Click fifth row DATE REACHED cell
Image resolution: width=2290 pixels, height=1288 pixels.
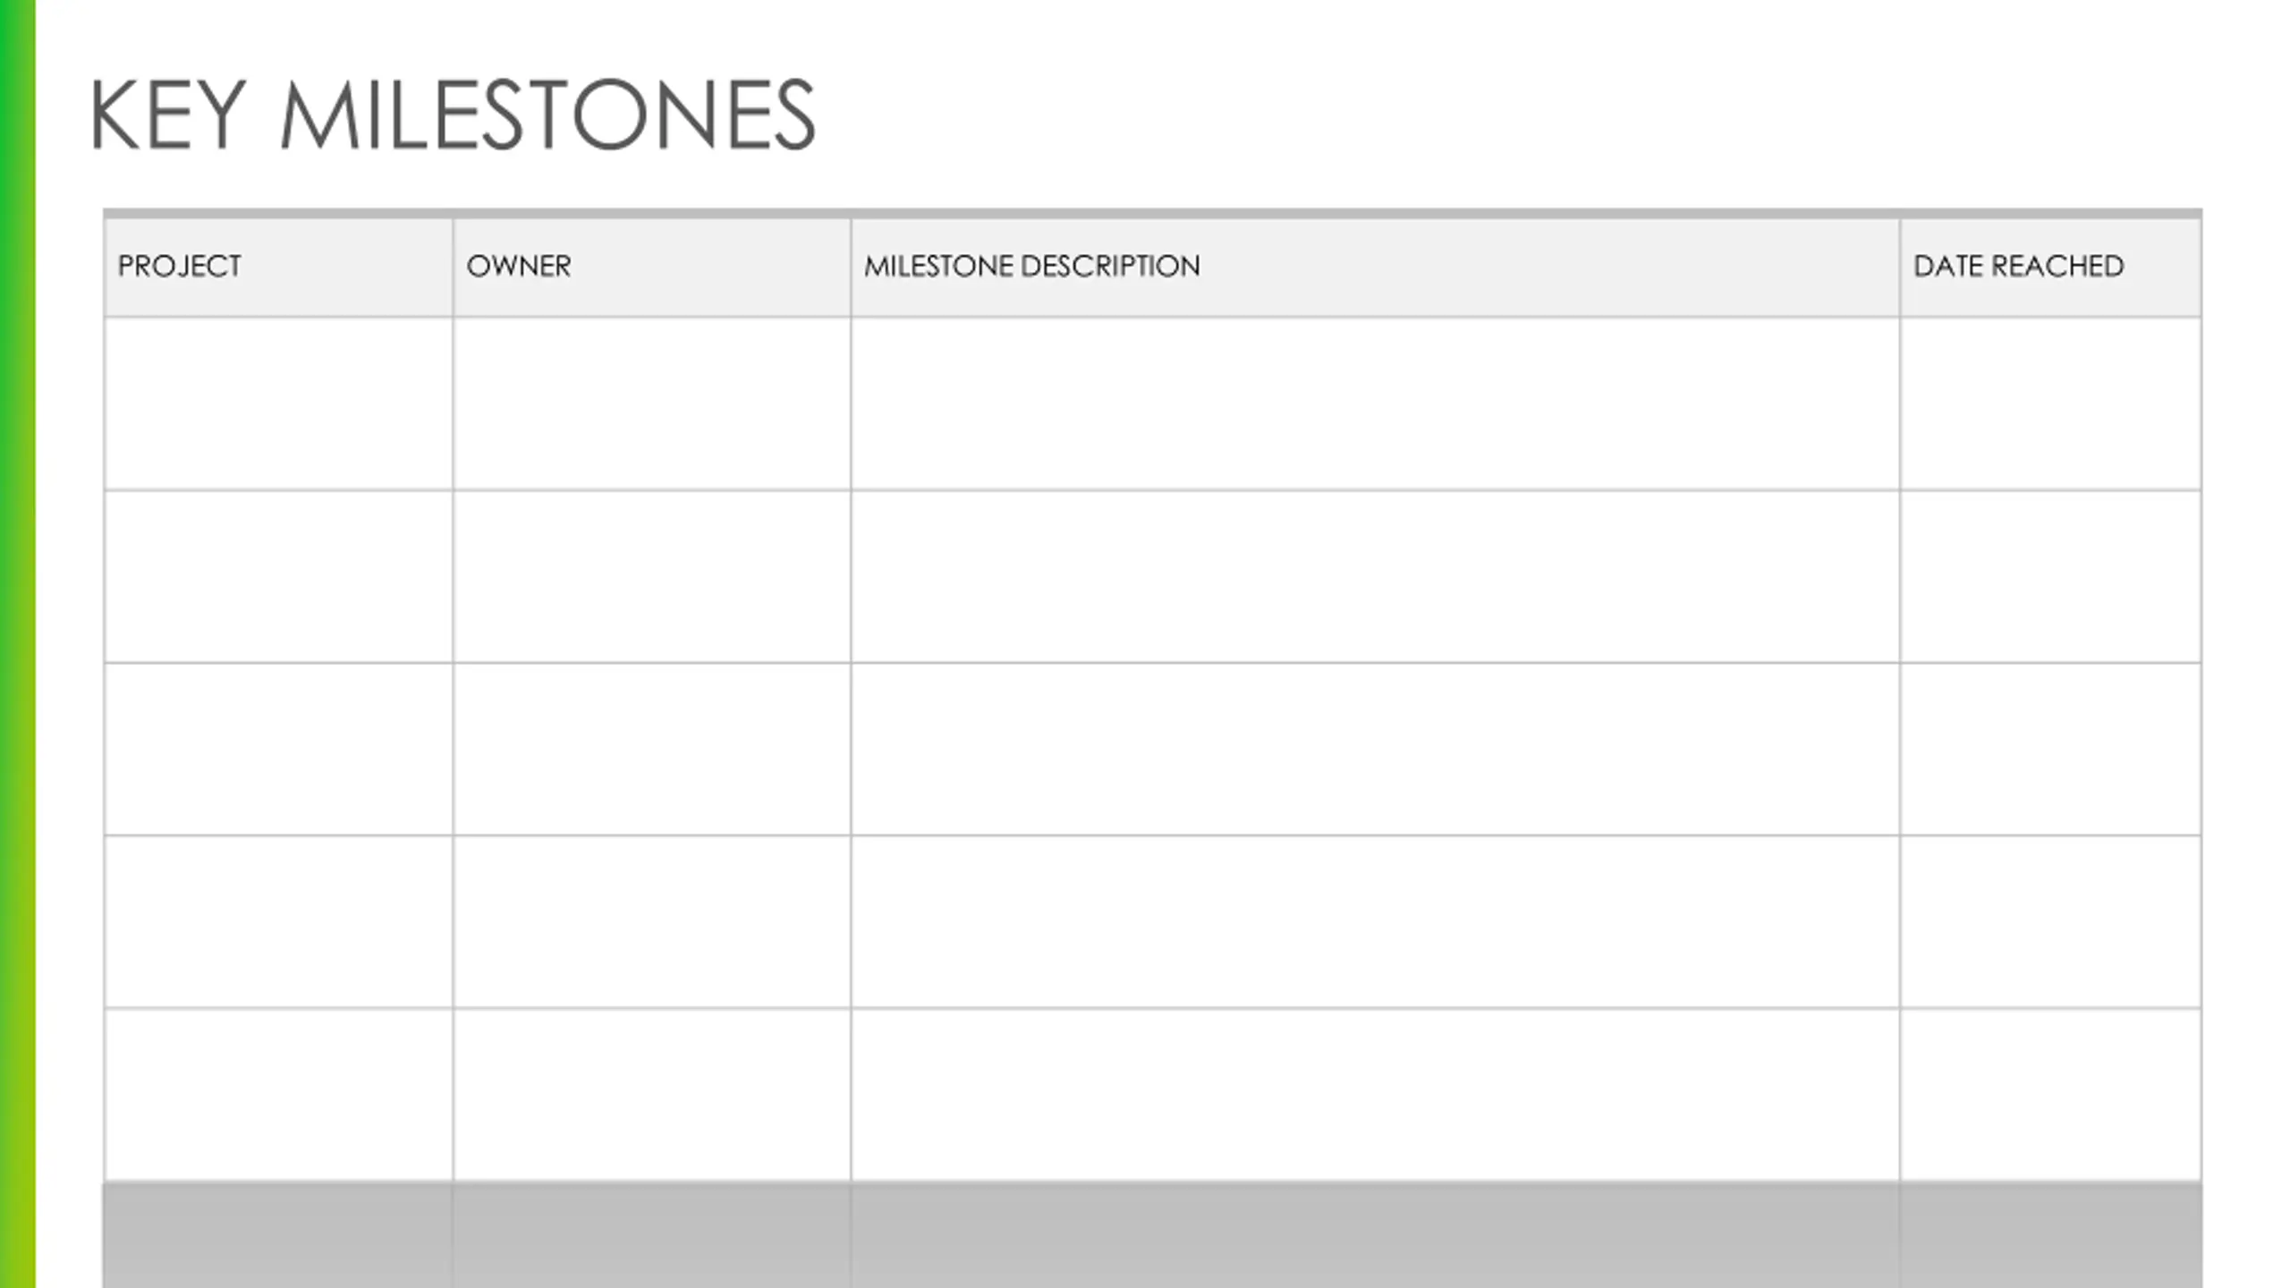click(x=2051, y=1095)
